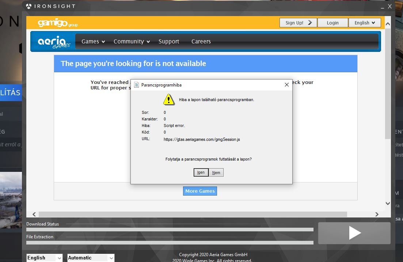Screen dimensions: 403x262
Task: Click the script URL gmgSession.js text
Action: coord(202,139)
